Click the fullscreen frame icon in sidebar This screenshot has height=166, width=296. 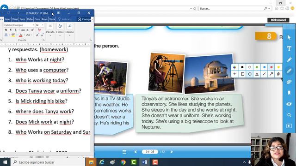289,126
